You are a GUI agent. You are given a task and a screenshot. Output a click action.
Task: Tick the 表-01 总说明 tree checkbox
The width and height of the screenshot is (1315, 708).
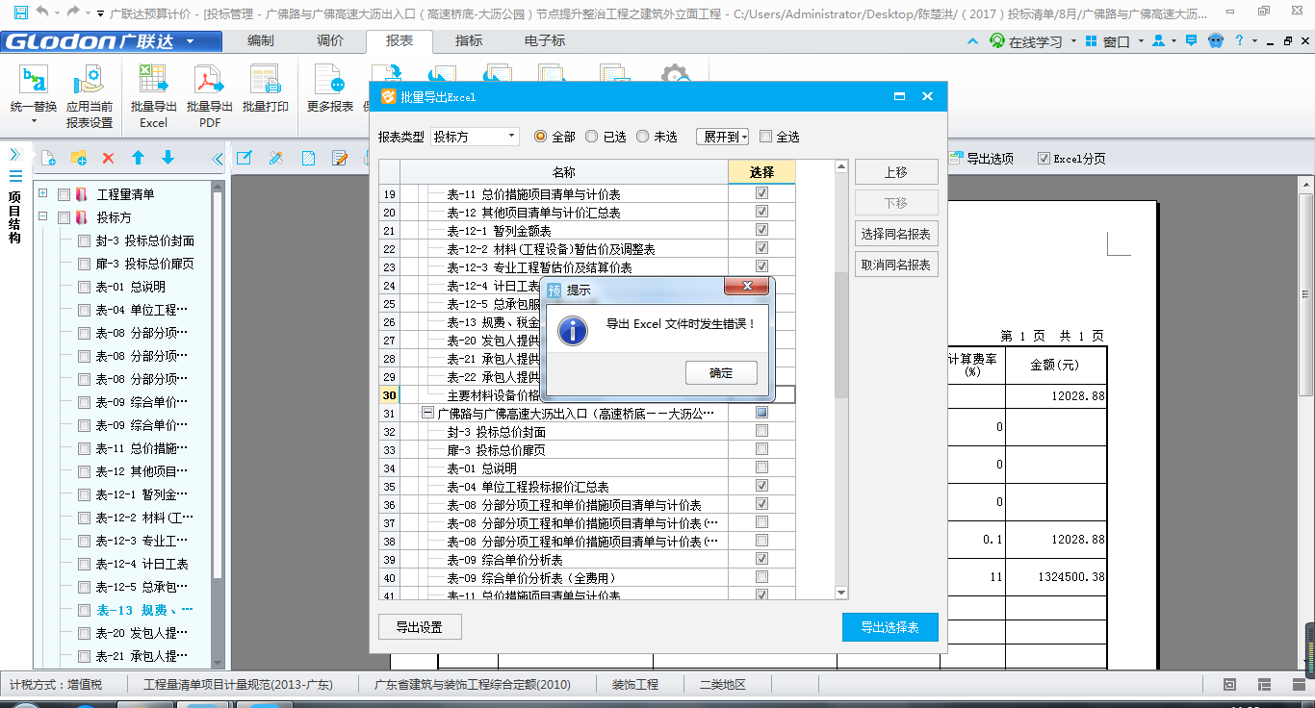84,287
